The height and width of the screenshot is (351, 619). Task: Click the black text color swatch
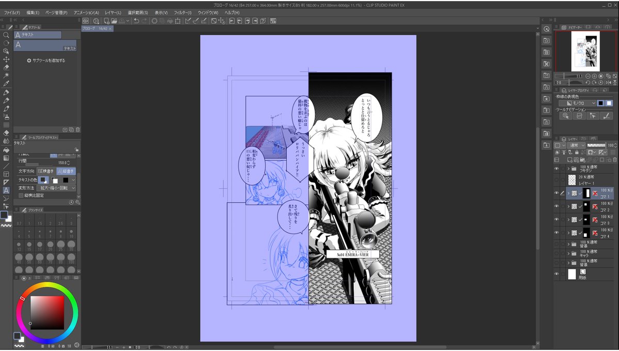[x=66, y=180]
